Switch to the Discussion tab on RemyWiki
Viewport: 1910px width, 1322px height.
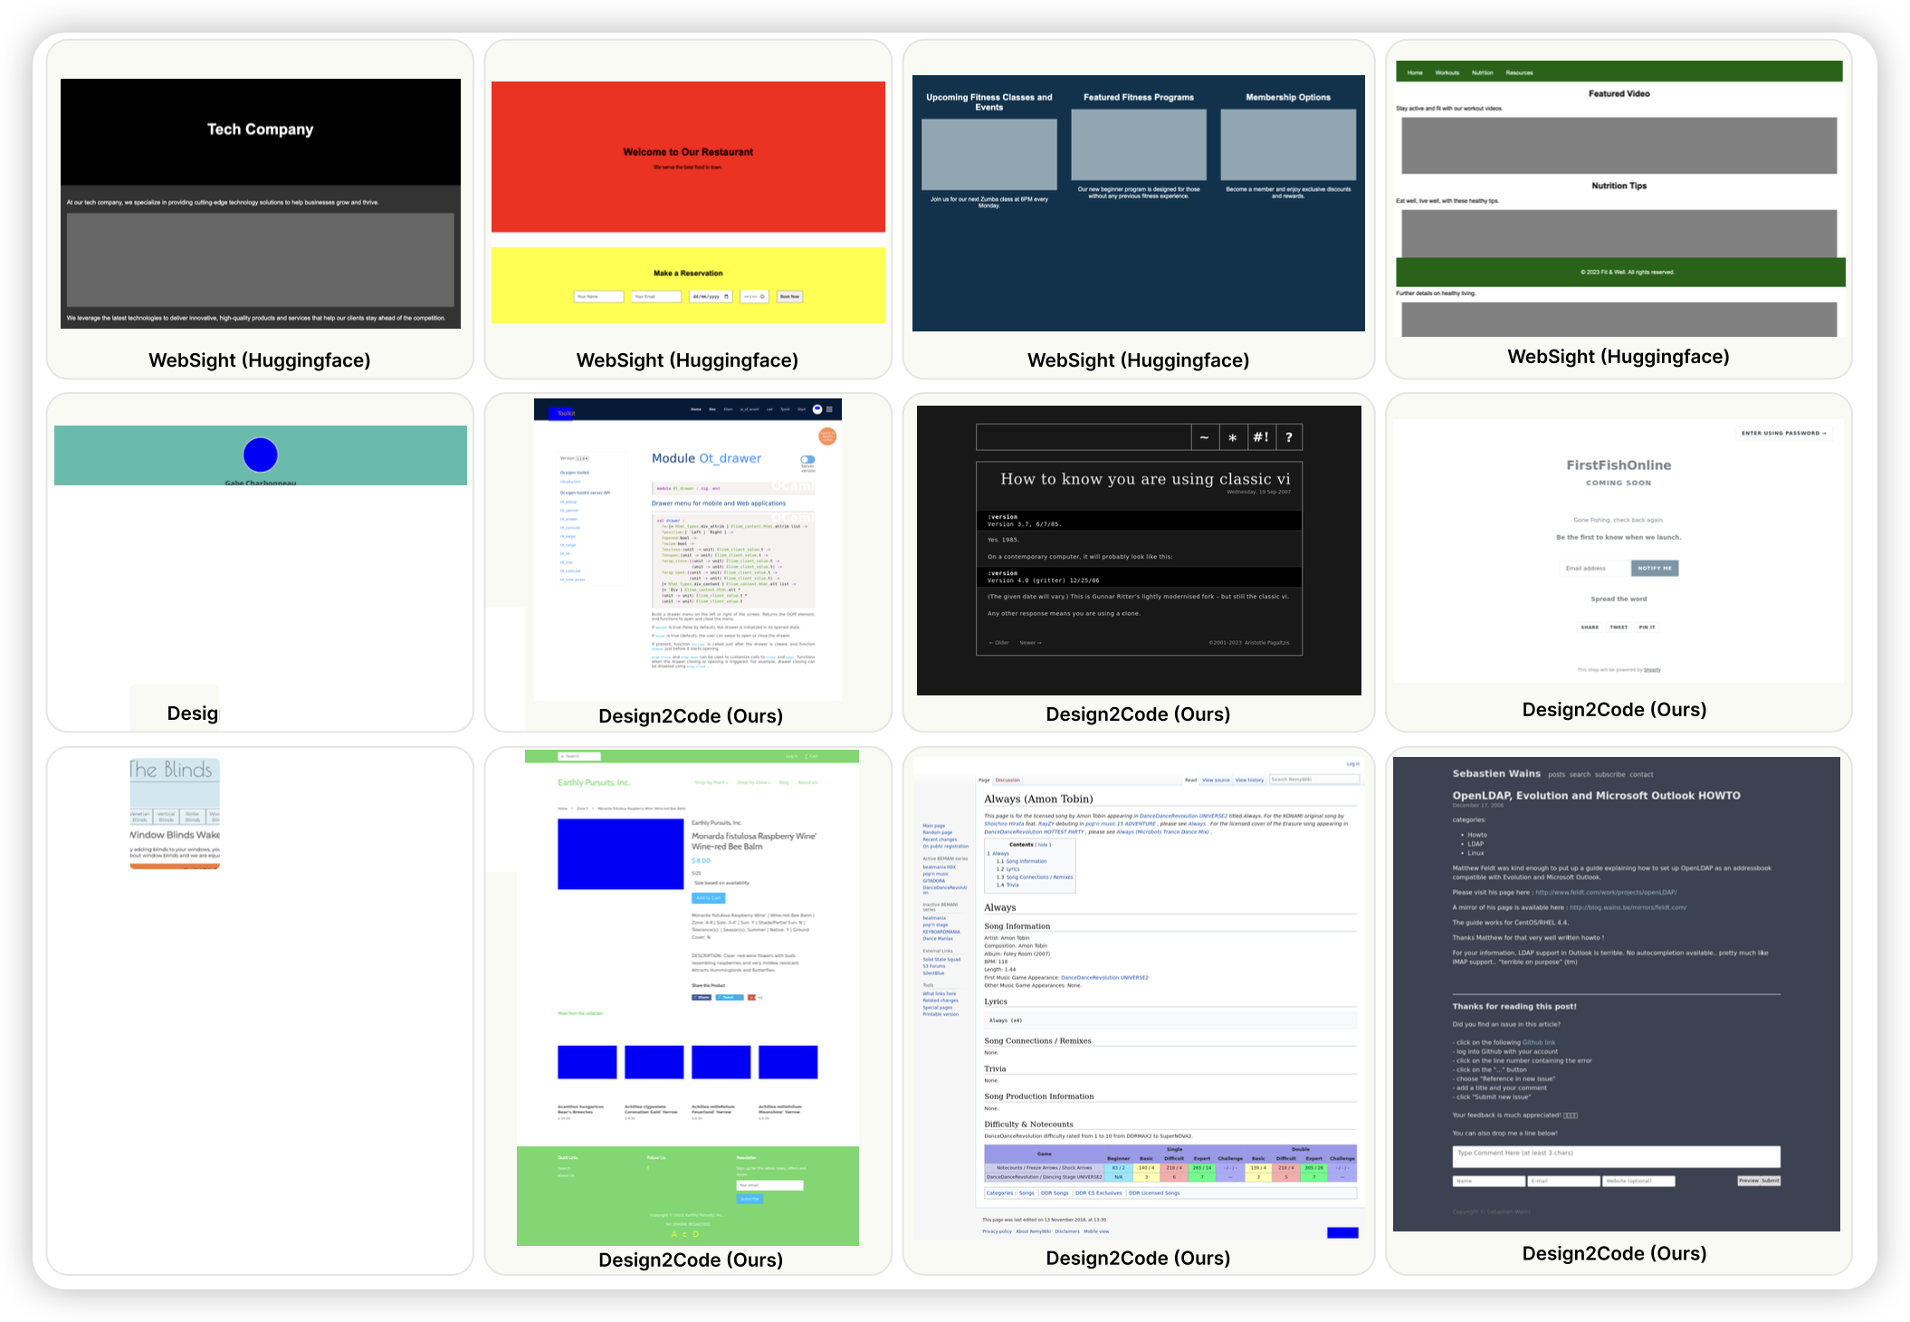tap(1008, 780)
